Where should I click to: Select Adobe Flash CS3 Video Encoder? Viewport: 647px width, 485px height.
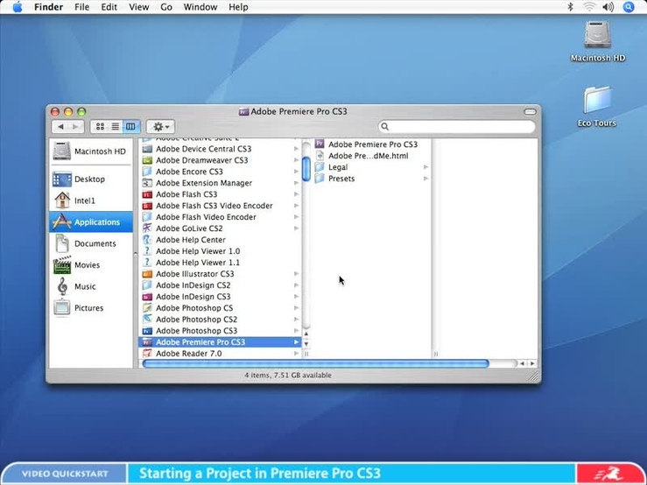coord(221,206)
